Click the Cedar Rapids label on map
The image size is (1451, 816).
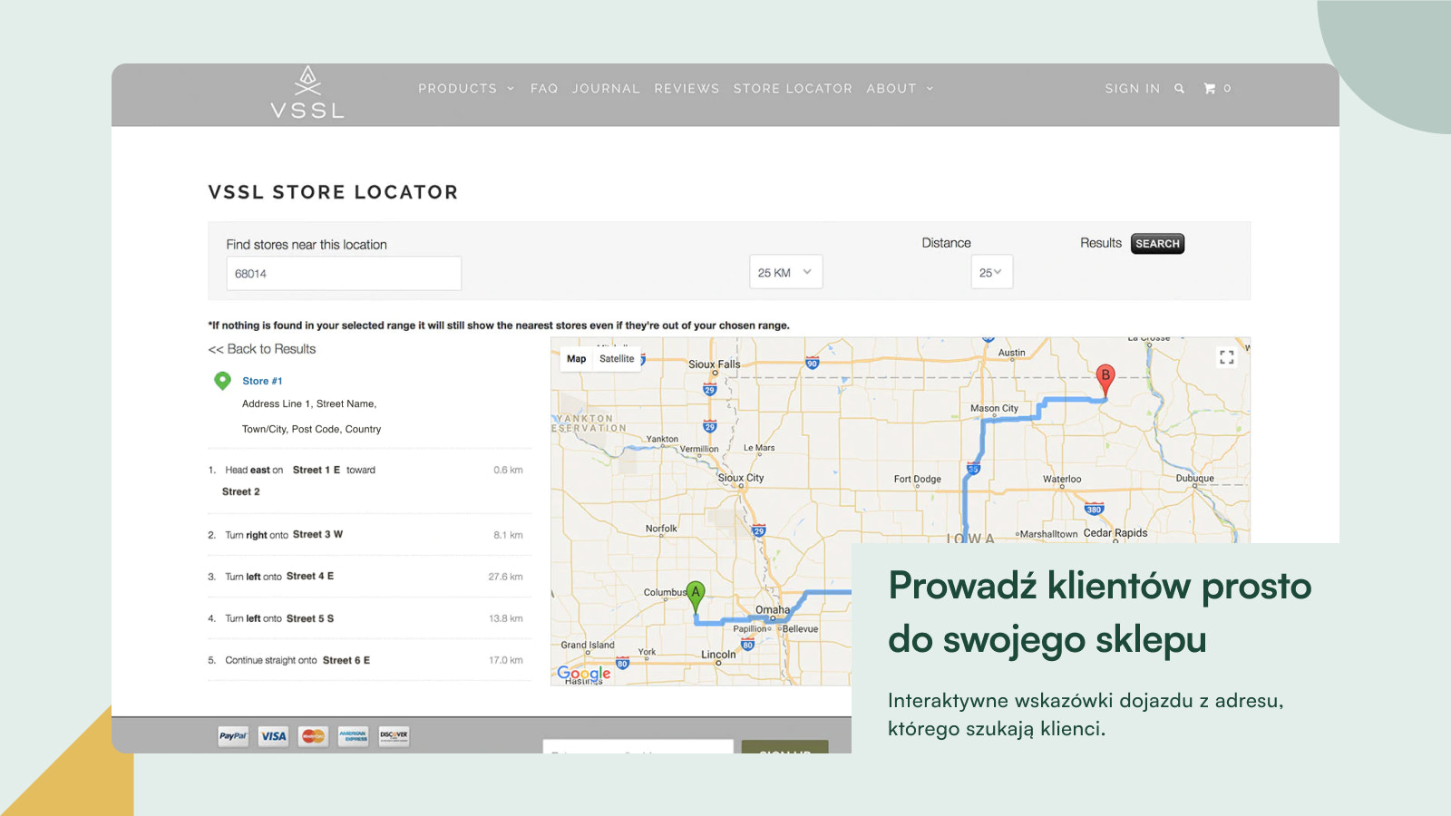[1115, 533]
